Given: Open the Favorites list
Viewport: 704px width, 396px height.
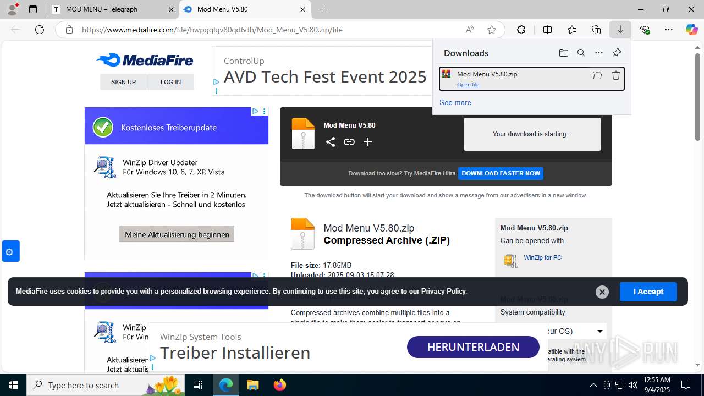Looking at the screenshot, I should 572,30.
